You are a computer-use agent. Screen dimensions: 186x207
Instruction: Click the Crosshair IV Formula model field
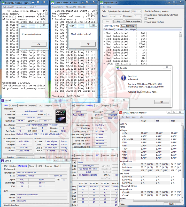(x=32, y=176)
